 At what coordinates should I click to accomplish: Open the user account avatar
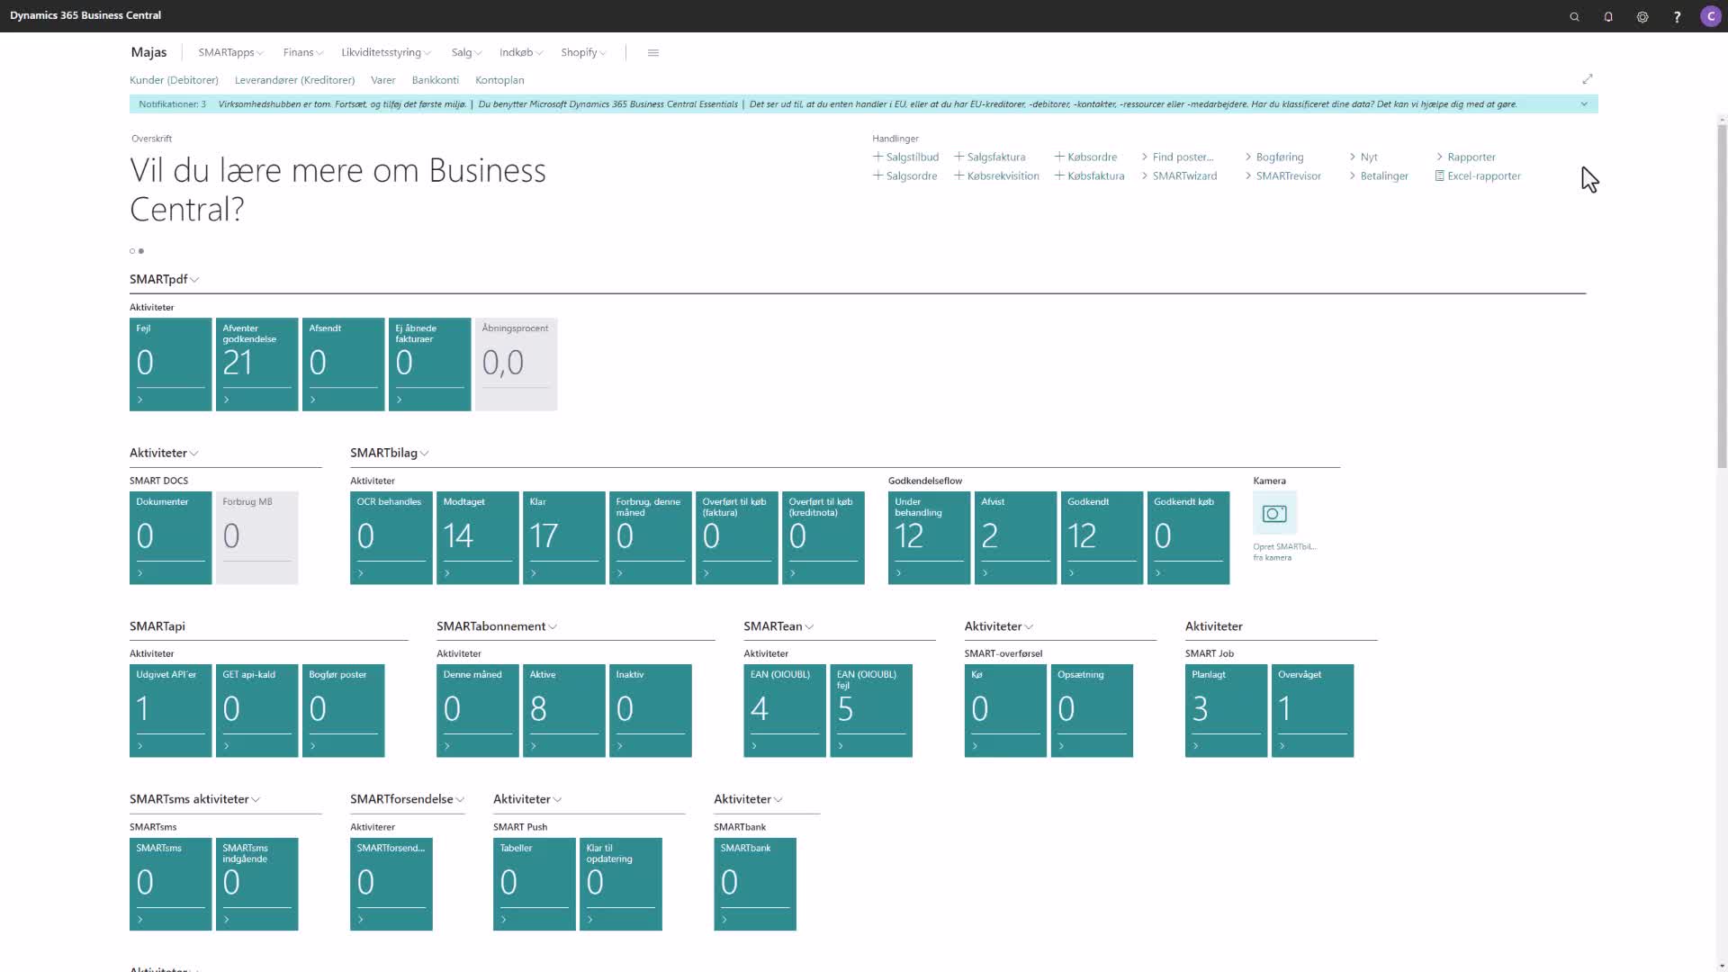(x=1711, y=16)
